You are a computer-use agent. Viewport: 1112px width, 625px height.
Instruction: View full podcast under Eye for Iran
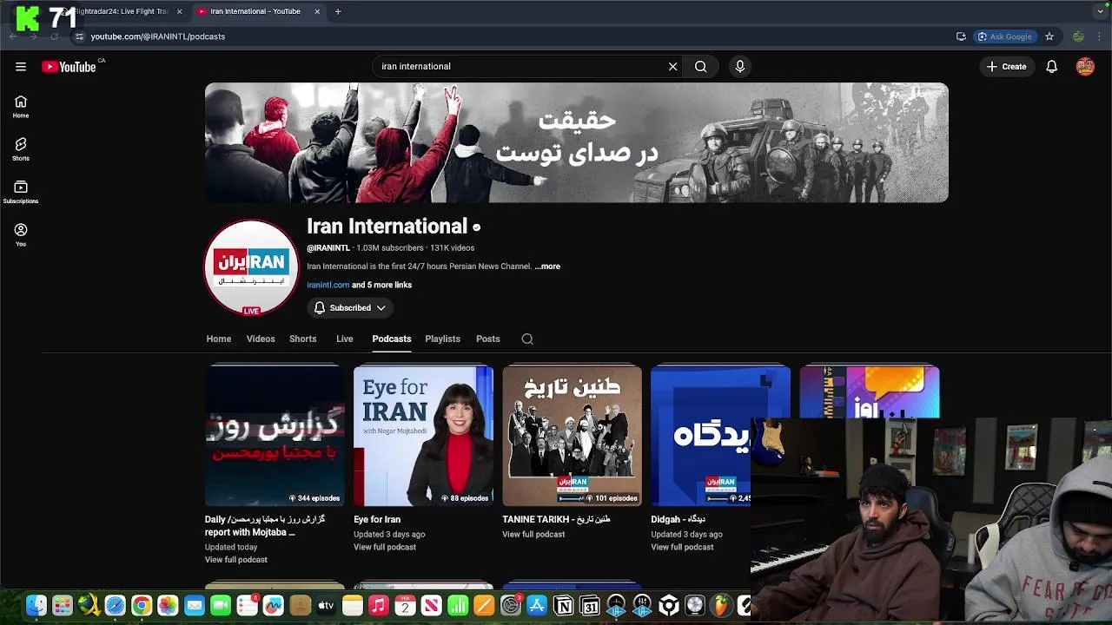(385, 547)
